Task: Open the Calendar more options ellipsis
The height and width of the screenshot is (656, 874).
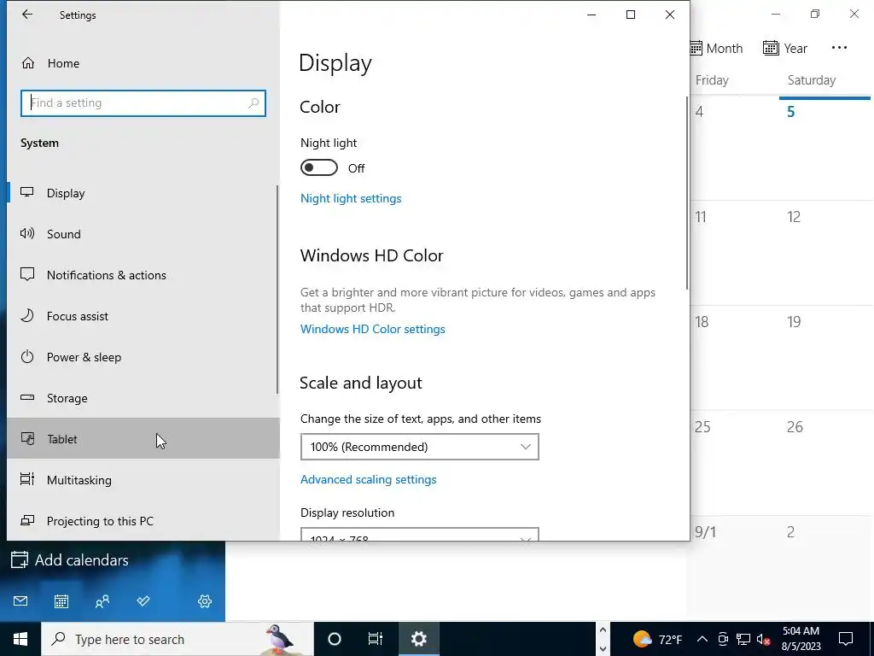Action: point(839,48)
